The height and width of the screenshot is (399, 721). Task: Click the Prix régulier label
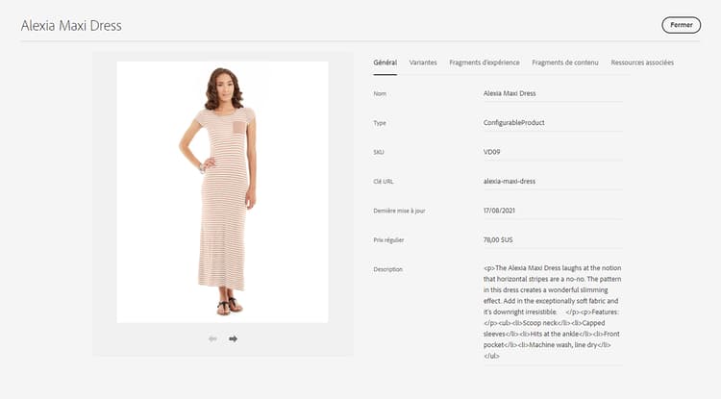388,240
